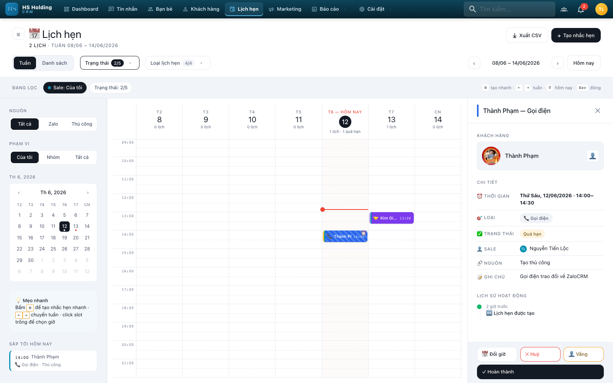The width and height of the screenshot is (613, 383).
Task: Switch to Tuần view
Action: pyautogui.click(x=25, y=63)
